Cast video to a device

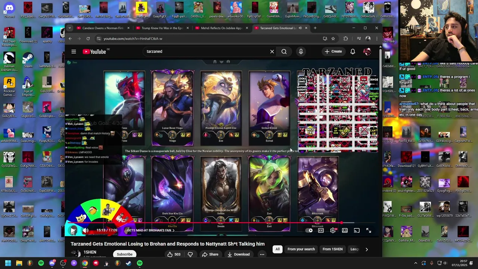(357, 231)
